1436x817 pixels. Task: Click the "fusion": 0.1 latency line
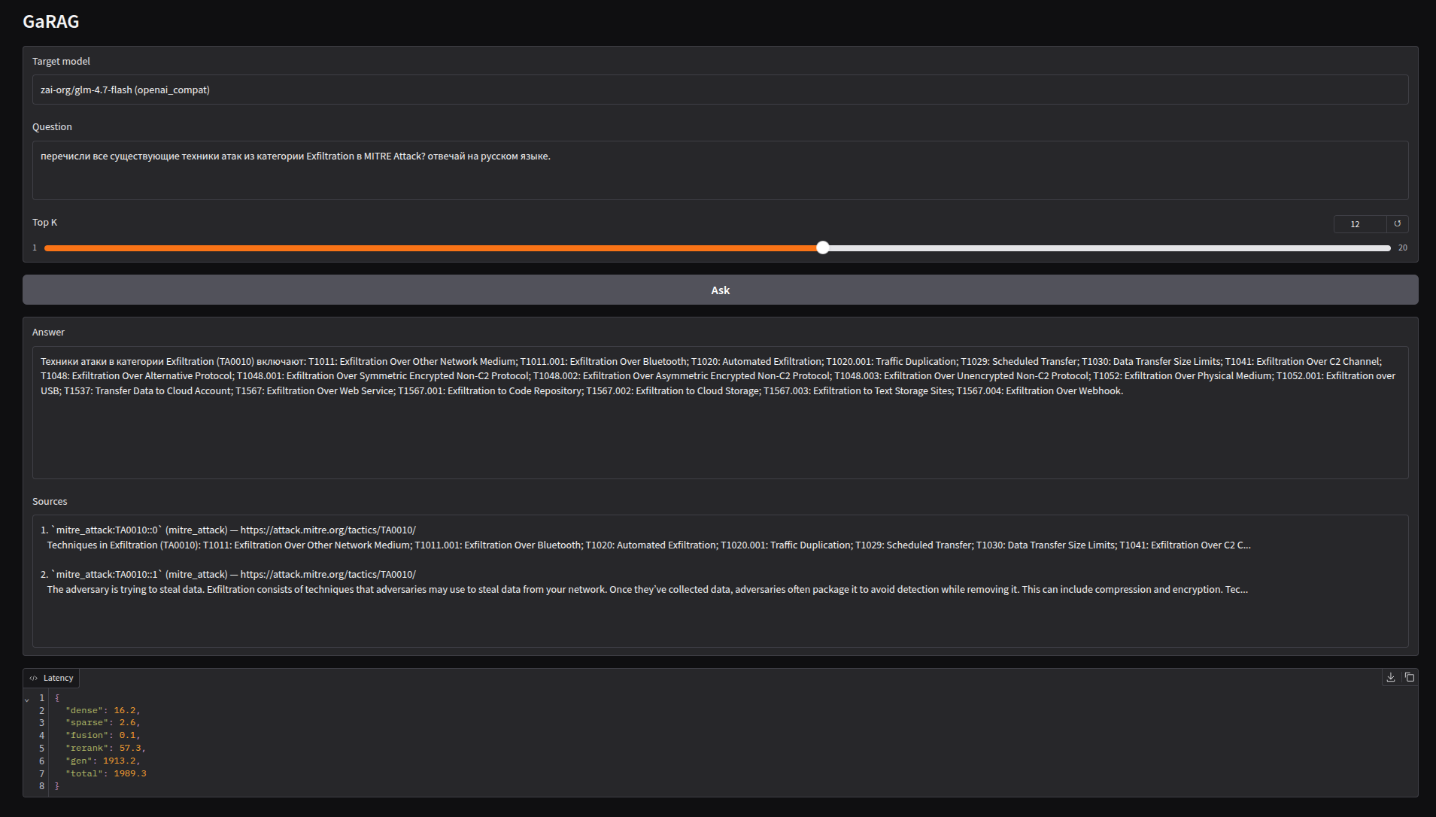coord(103,736)
